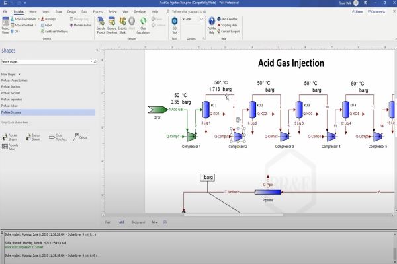Click Contact Support
The height and width of the screenshot is (264, 397).
click(x=228, y=31)
